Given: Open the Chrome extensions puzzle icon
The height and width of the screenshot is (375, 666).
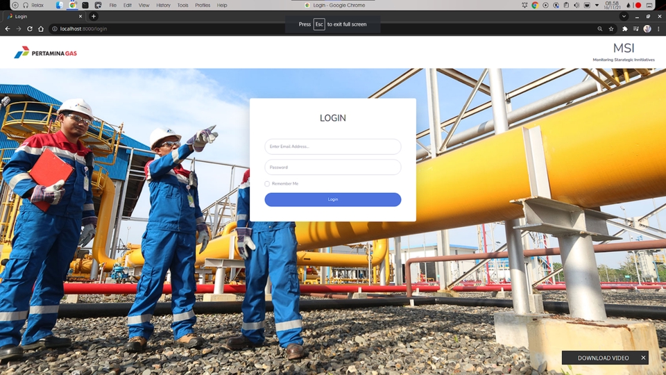Looking at the screenshot, I should [x=625, y=29].
